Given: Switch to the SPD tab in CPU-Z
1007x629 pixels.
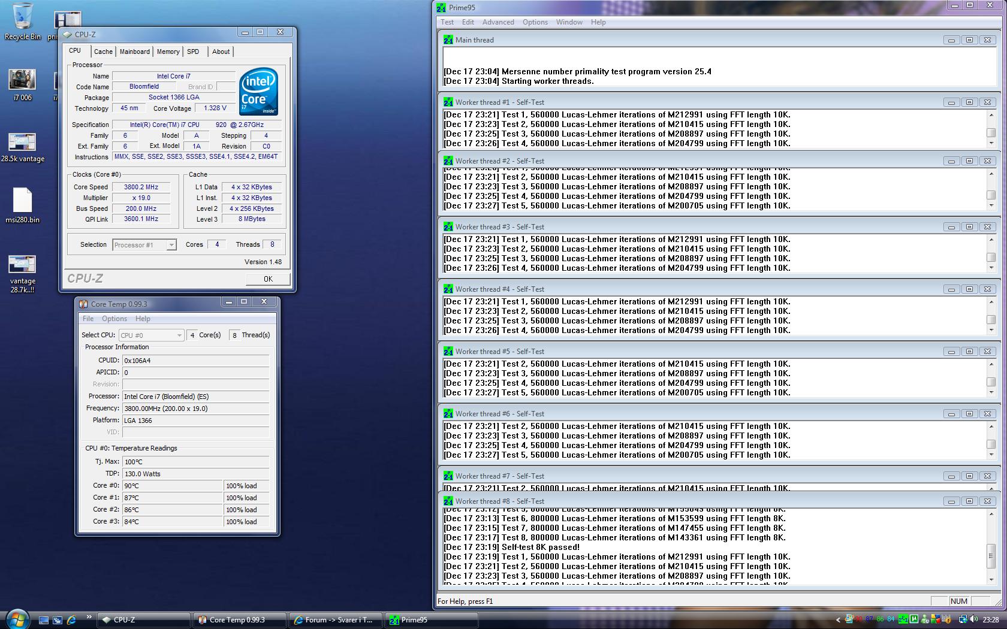Looking at the screenshot, I should [193, 52].
